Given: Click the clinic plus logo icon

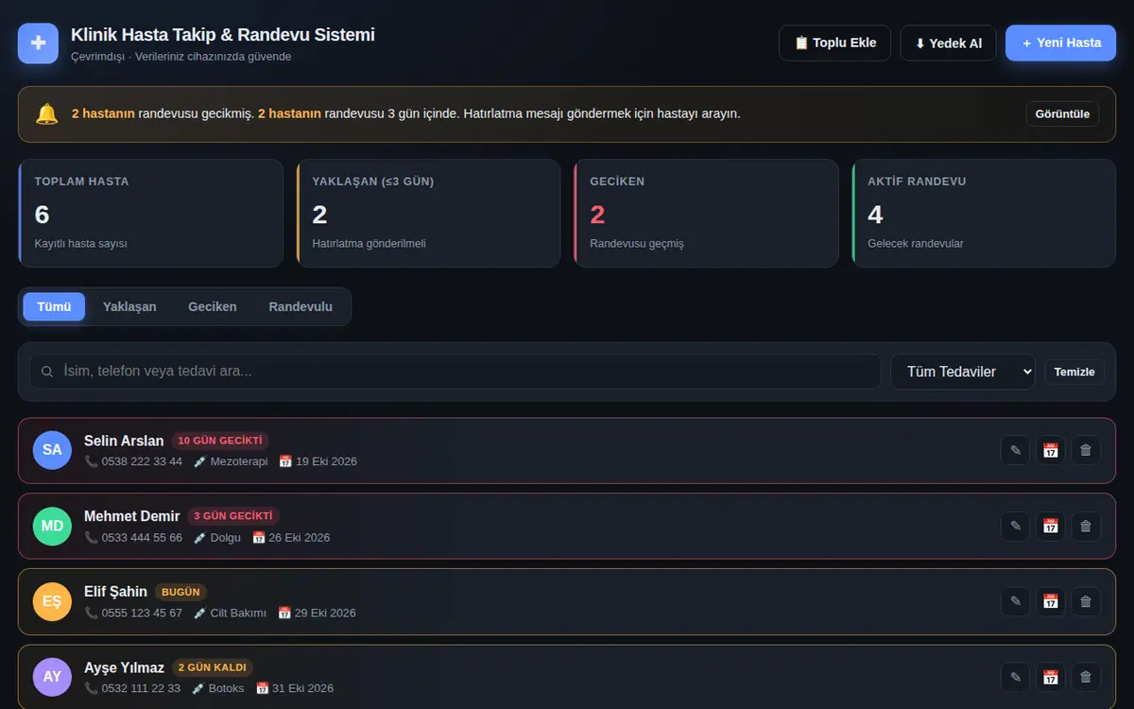Looking at the screenshot, I should 38,43.
